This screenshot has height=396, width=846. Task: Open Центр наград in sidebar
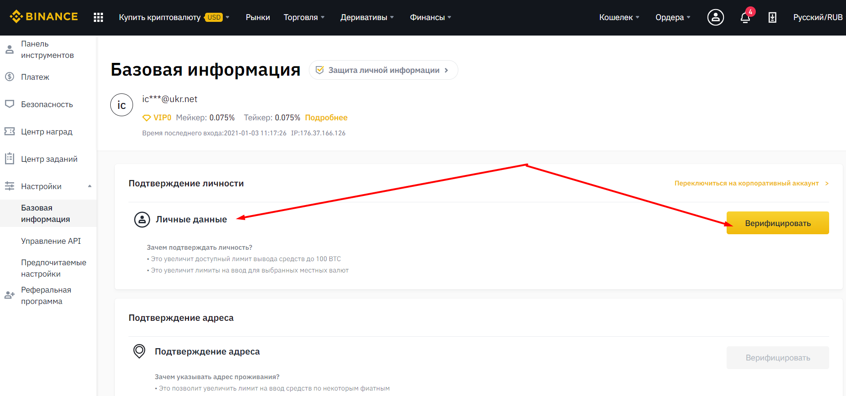(x=46, y=132)
